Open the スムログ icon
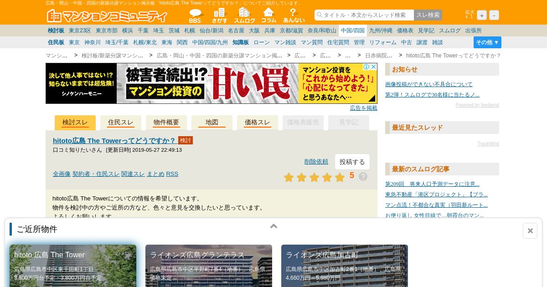The height and width of the screenshot is (287, 547). coord(244,15)
